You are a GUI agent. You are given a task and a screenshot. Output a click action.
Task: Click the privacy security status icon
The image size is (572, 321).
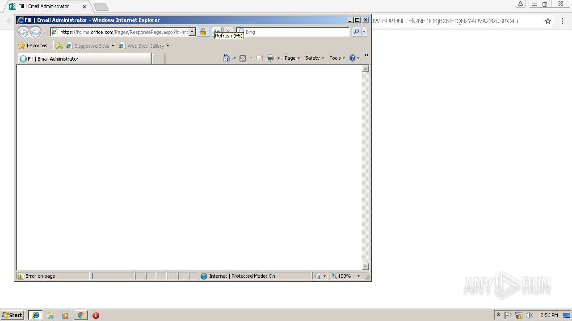click(x=317, y=276)
